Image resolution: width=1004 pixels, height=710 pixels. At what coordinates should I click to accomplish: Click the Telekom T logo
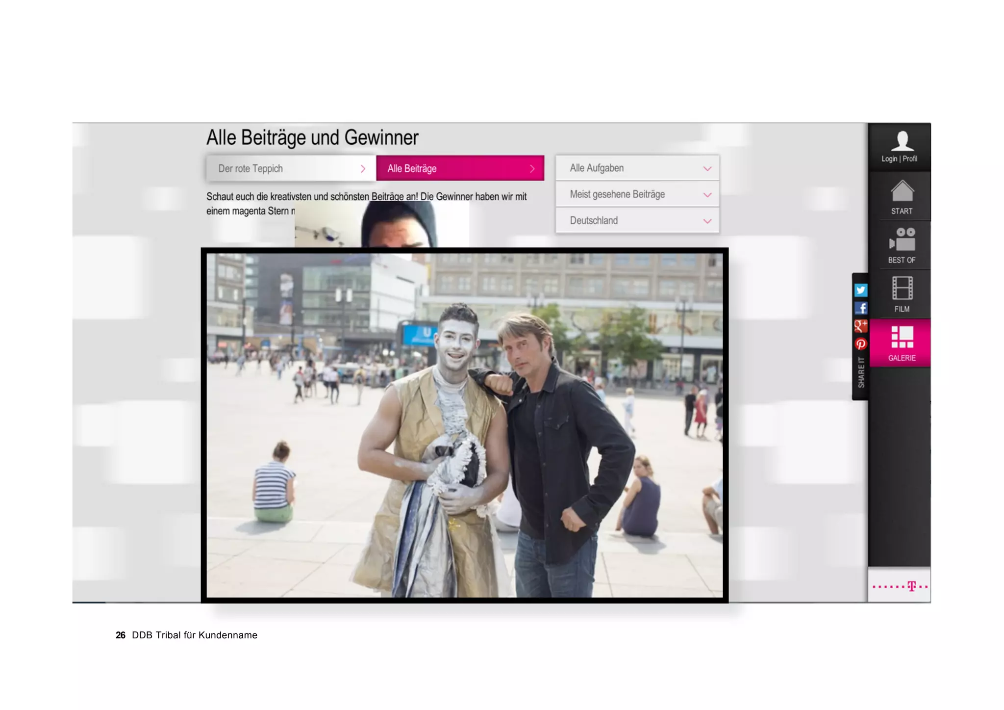pos(911,586)
